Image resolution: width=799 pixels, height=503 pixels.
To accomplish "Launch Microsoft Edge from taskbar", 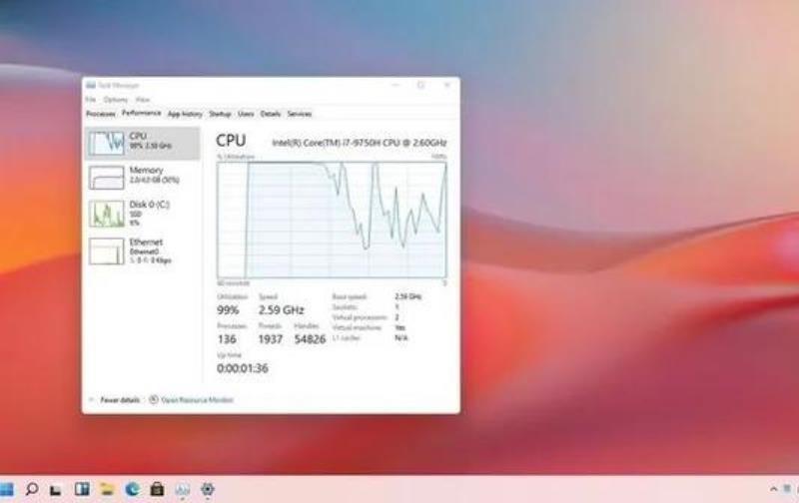I will pyautogui.click(x=132, y=489).
